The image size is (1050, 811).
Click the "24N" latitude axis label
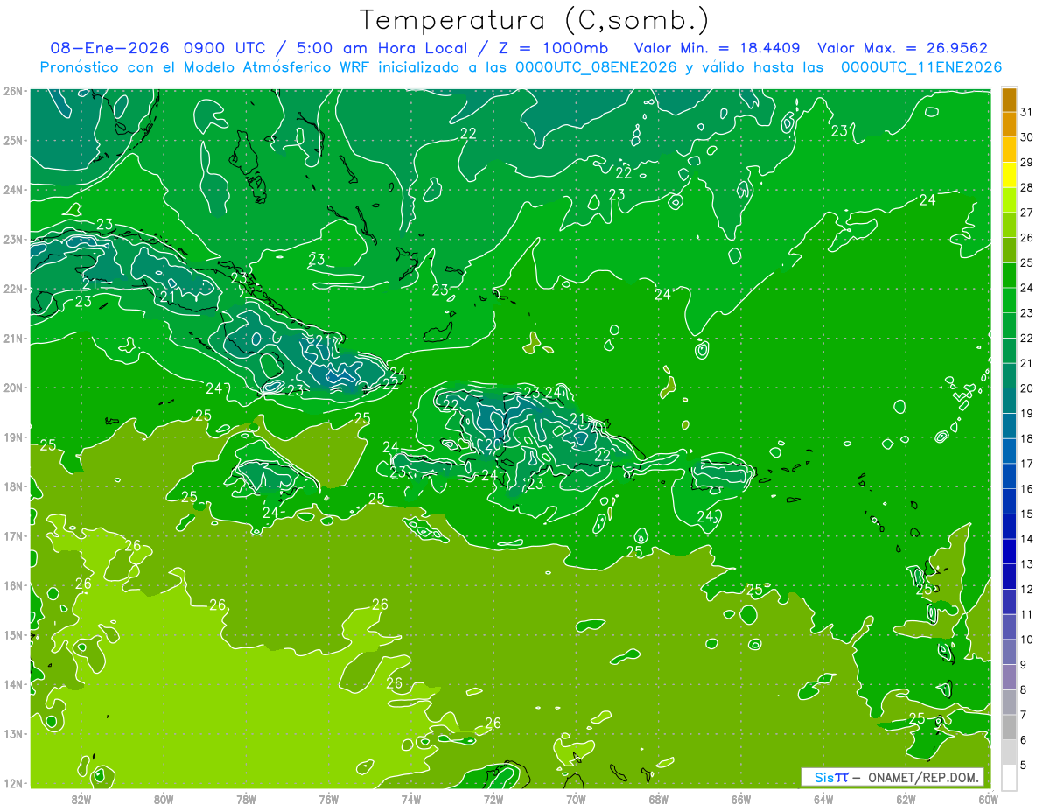click(x=12, y=190)
